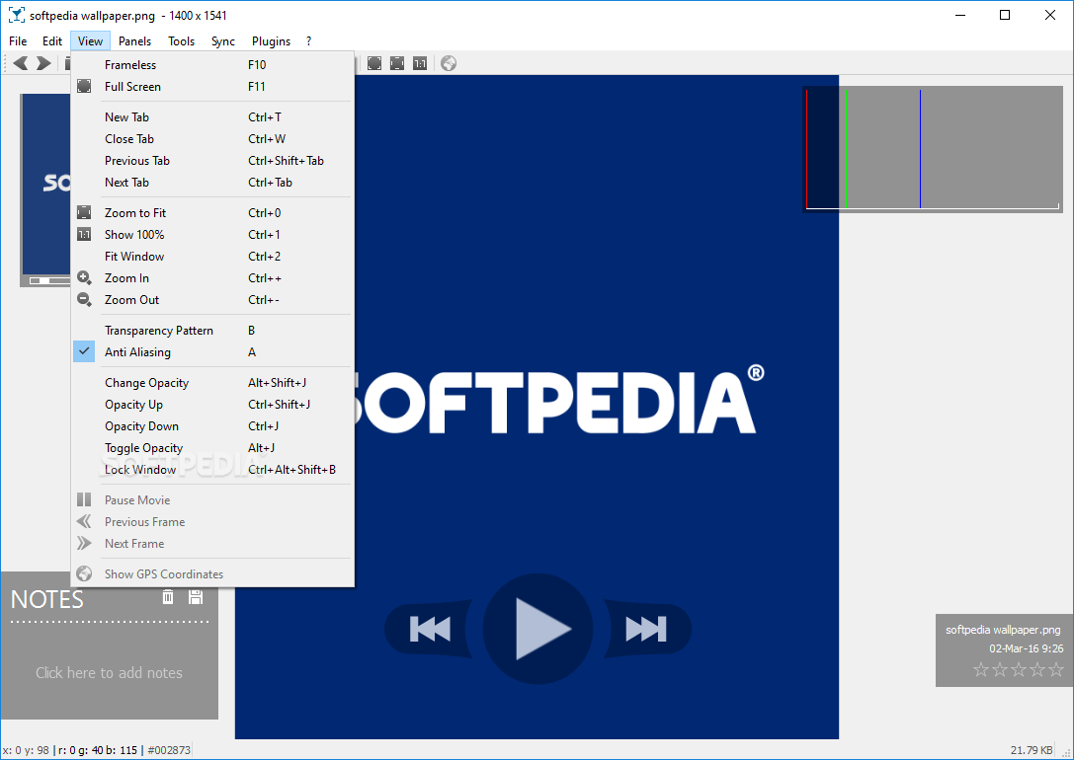The width and height of the screenshot is (1074, 760).
Task: Click the globe GPS toolbar icon
Action: (449, 63)
